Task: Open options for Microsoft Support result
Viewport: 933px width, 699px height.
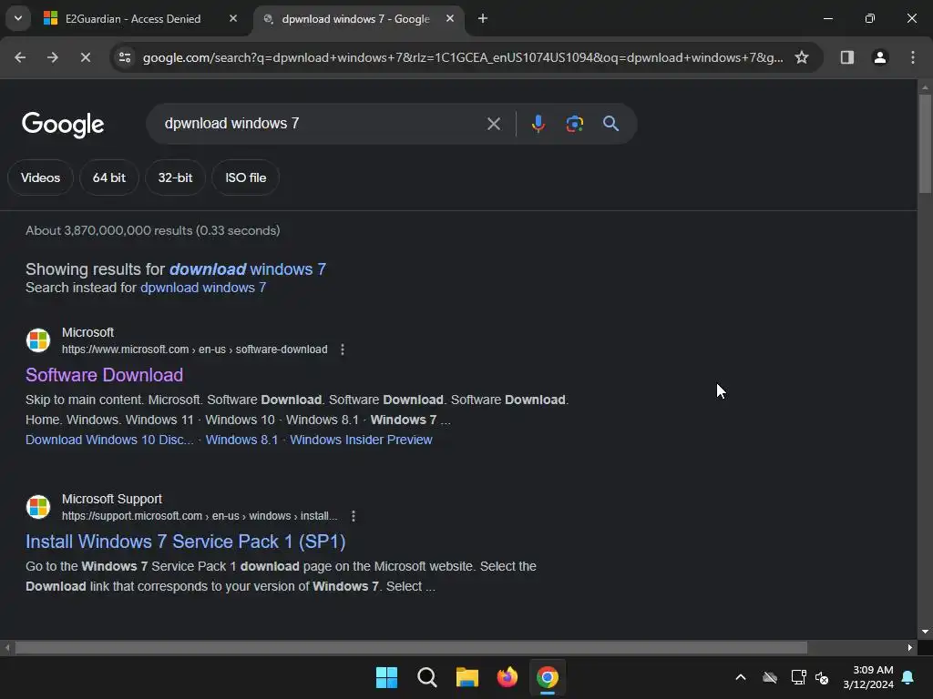Action: (354, 516)
